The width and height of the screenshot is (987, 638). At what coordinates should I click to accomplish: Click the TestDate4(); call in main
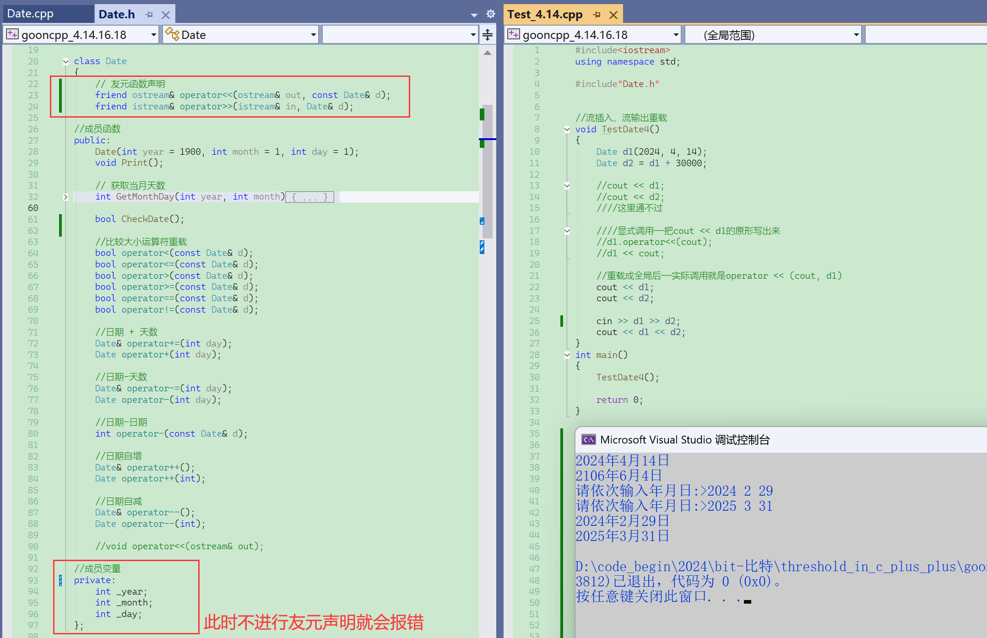click(628, 378)
